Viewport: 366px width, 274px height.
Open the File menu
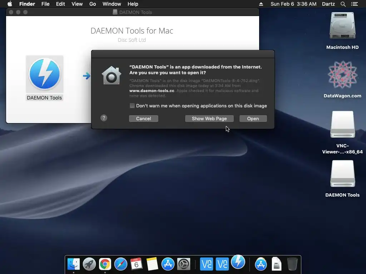[x=45, y=4]
